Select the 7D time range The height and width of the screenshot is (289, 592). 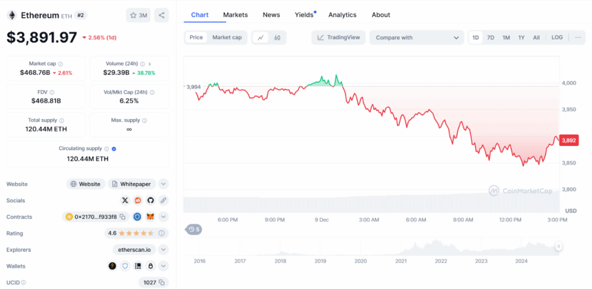point(490,38)
